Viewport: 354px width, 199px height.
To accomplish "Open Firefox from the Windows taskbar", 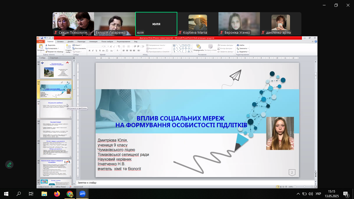I will click(x=57, y=194).
